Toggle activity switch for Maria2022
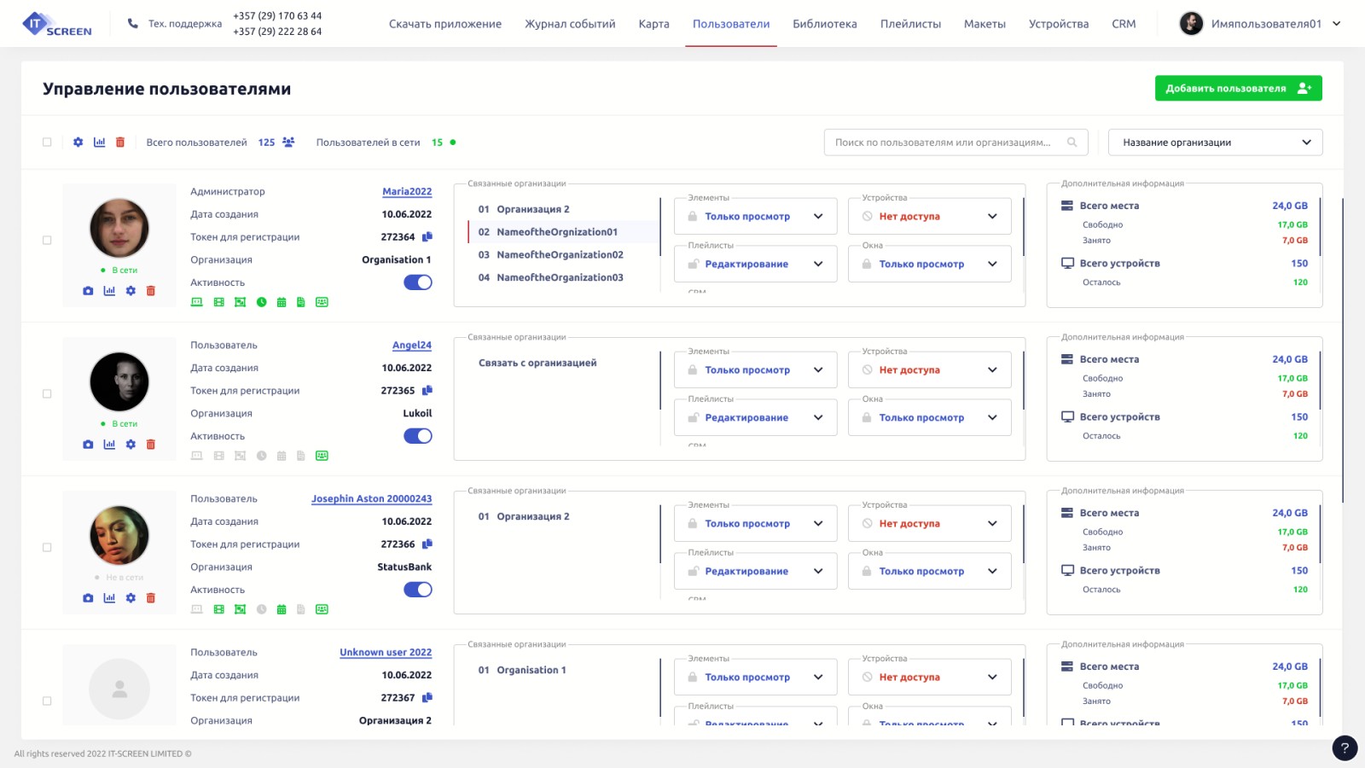This screenshot has width=1365, height=768. (x=418, y=282)
